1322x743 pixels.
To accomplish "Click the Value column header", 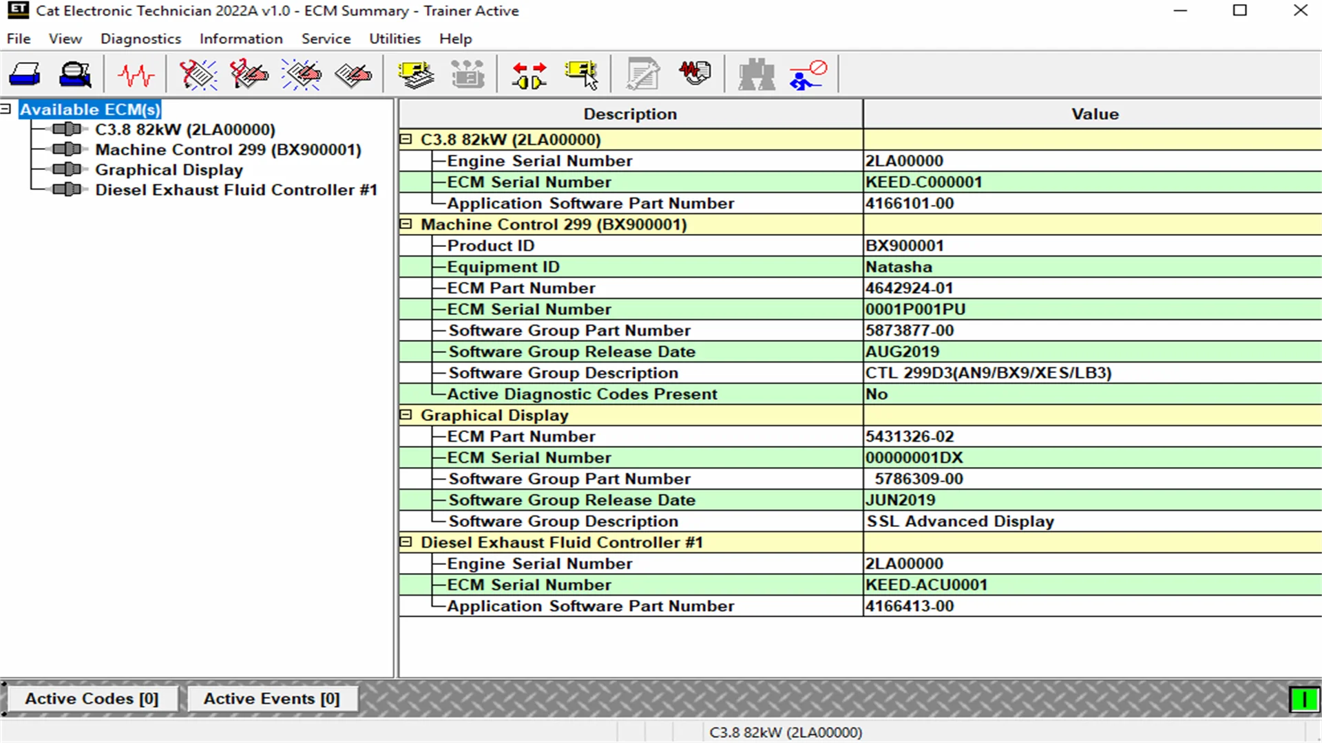I will [x=1093, y=114].
